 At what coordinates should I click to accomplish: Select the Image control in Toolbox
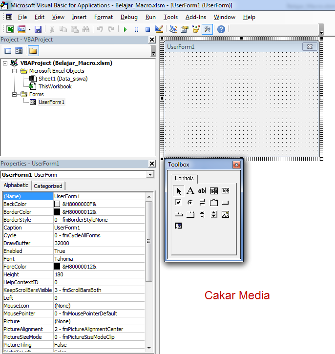[x=225, y=214]
